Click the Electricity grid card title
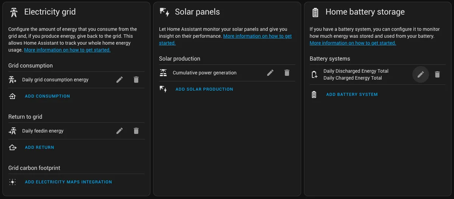 coord(50,12)
